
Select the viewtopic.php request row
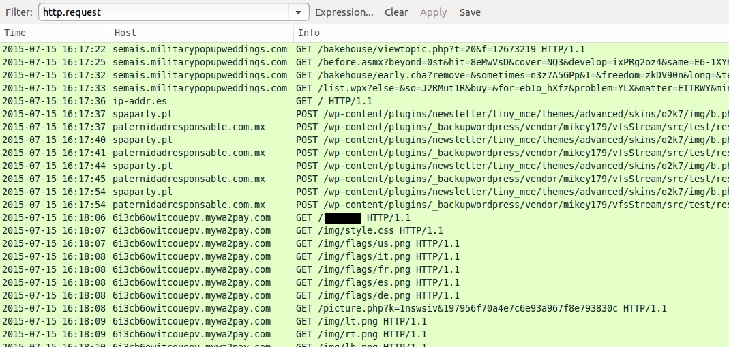(x=341, y=50)
